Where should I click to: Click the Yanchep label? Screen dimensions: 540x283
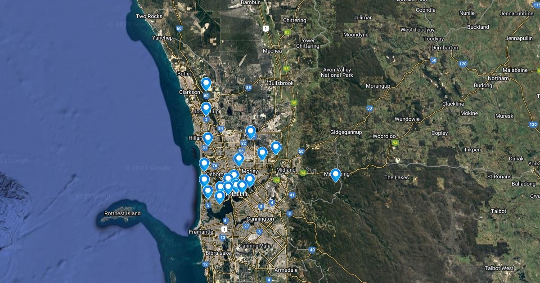[x=162, y=38]
